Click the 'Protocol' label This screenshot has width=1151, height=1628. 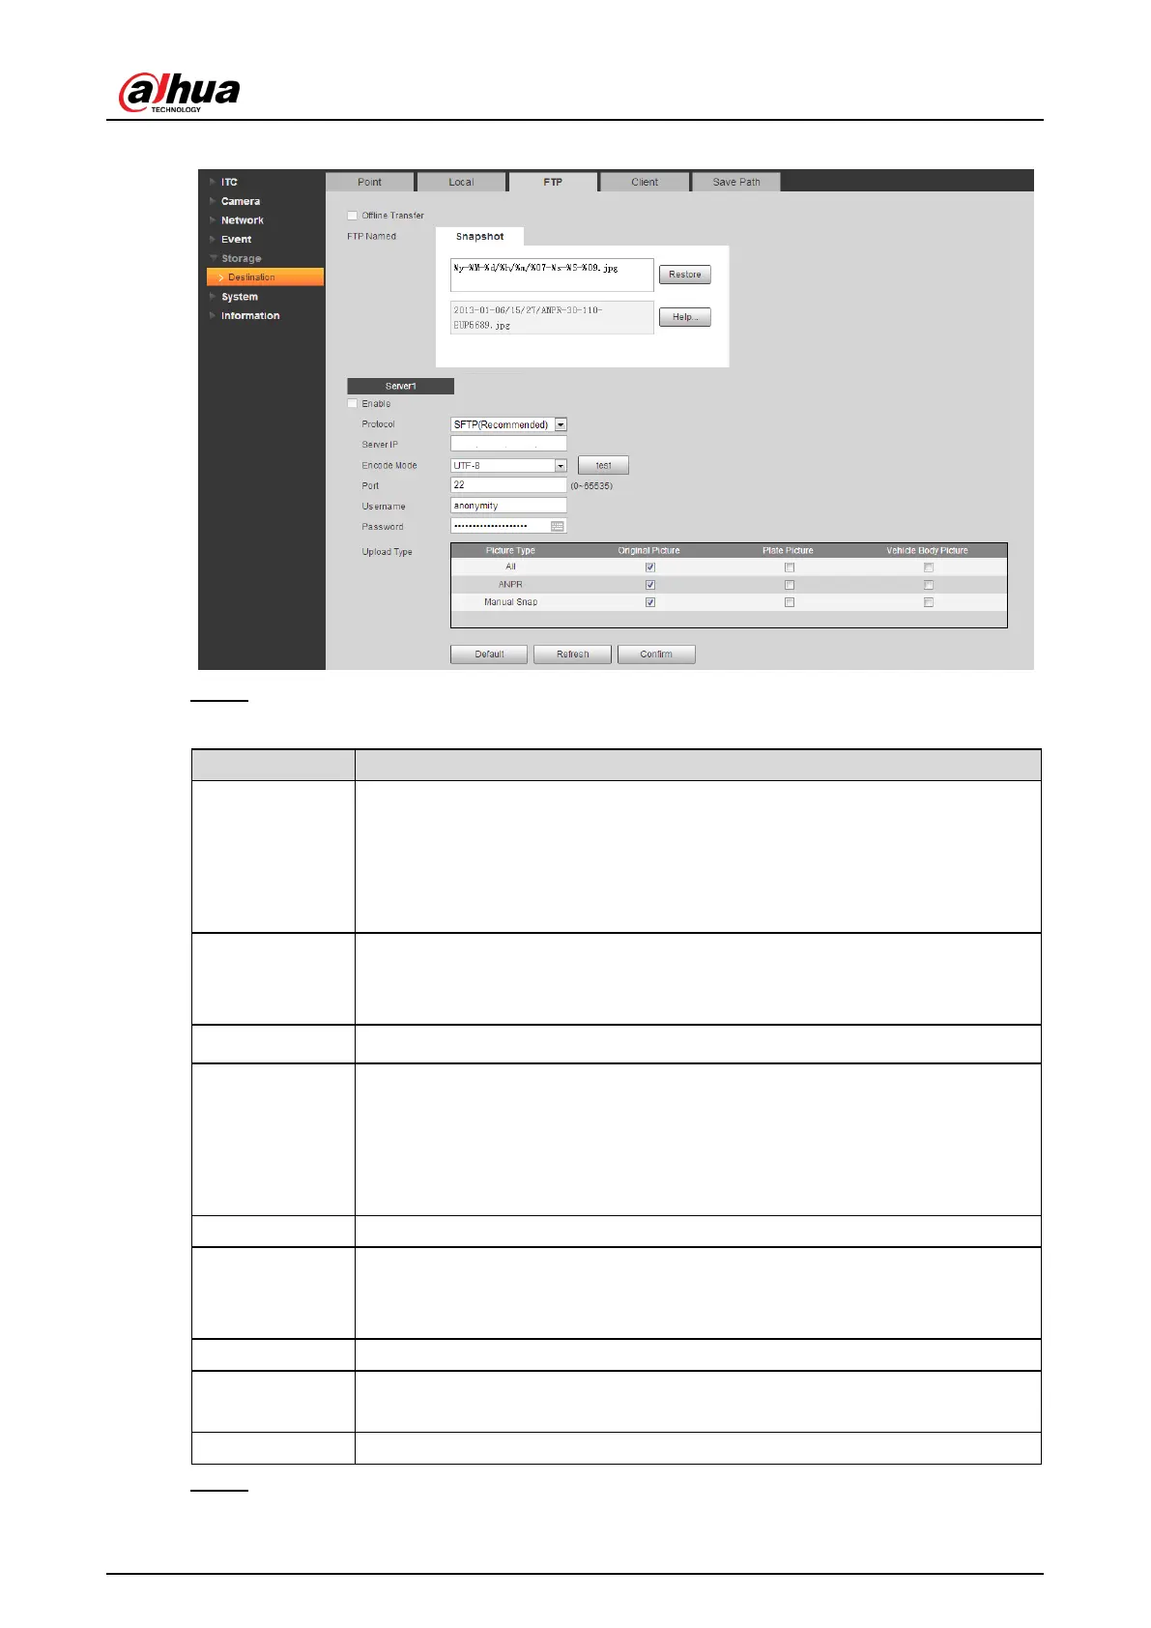point(379,424)
